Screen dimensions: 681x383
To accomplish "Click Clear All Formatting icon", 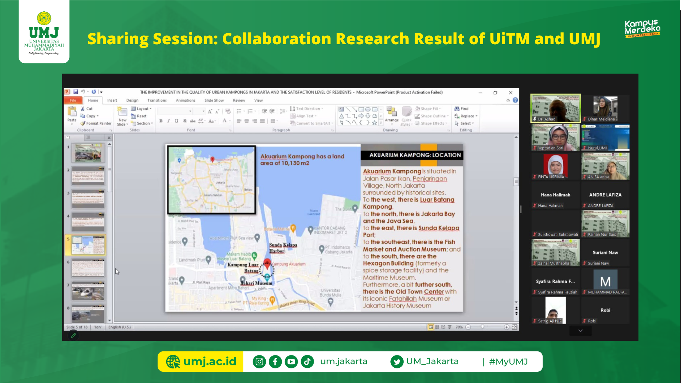I will [228, 111].
